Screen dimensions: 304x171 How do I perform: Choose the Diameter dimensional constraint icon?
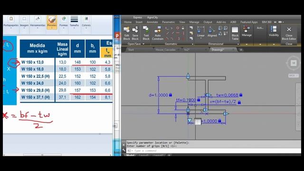point(226,28)
